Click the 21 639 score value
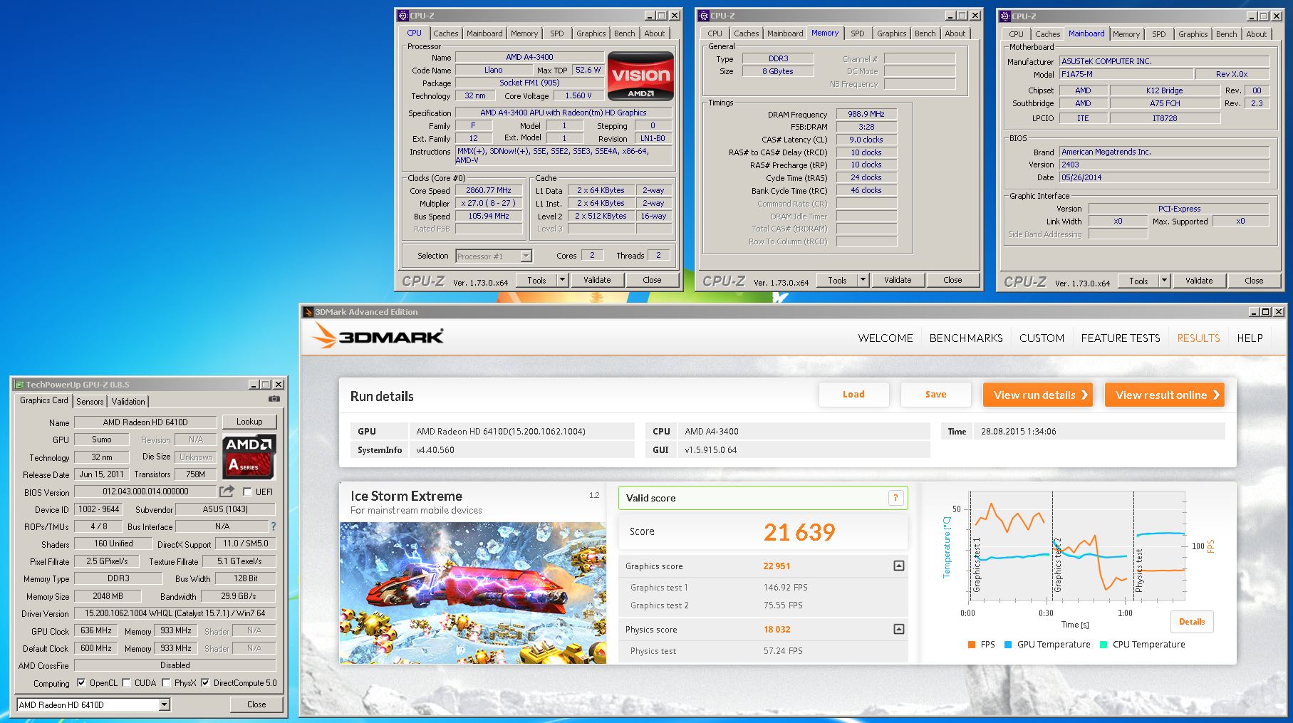Screen dimensions: 1293x723 point(799,532)
